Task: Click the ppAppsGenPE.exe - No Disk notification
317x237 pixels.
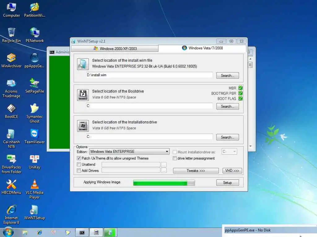Action: tap(270, 230)
